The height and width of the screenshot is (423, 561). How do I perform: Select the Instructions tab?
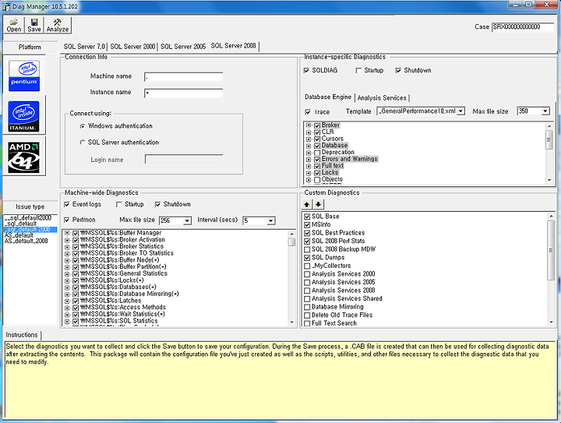coord(22,335)
